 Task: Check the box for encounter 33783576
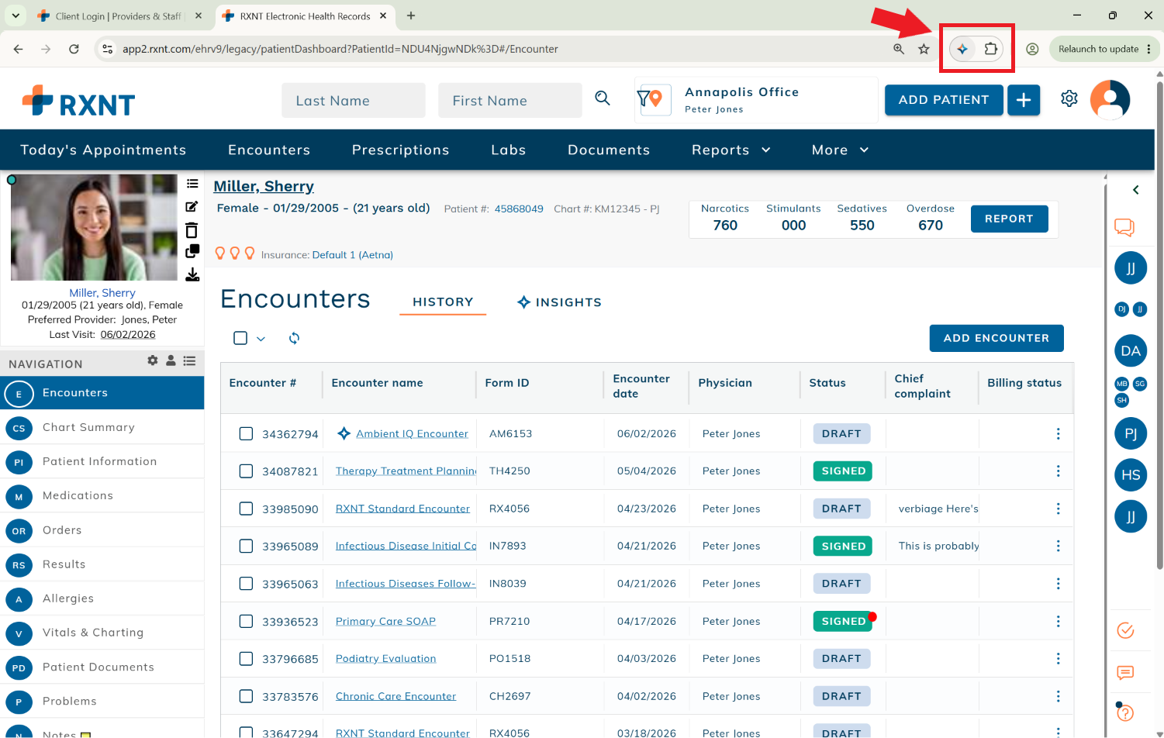(246, 696)
